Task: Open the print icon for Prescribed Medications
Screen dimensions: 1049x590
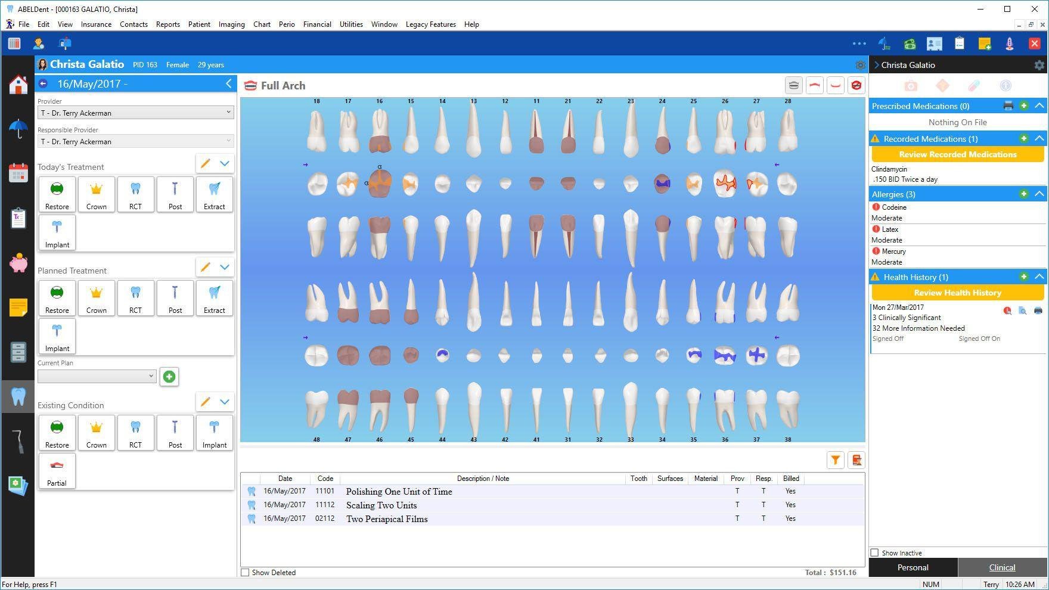Action: 1008,105
